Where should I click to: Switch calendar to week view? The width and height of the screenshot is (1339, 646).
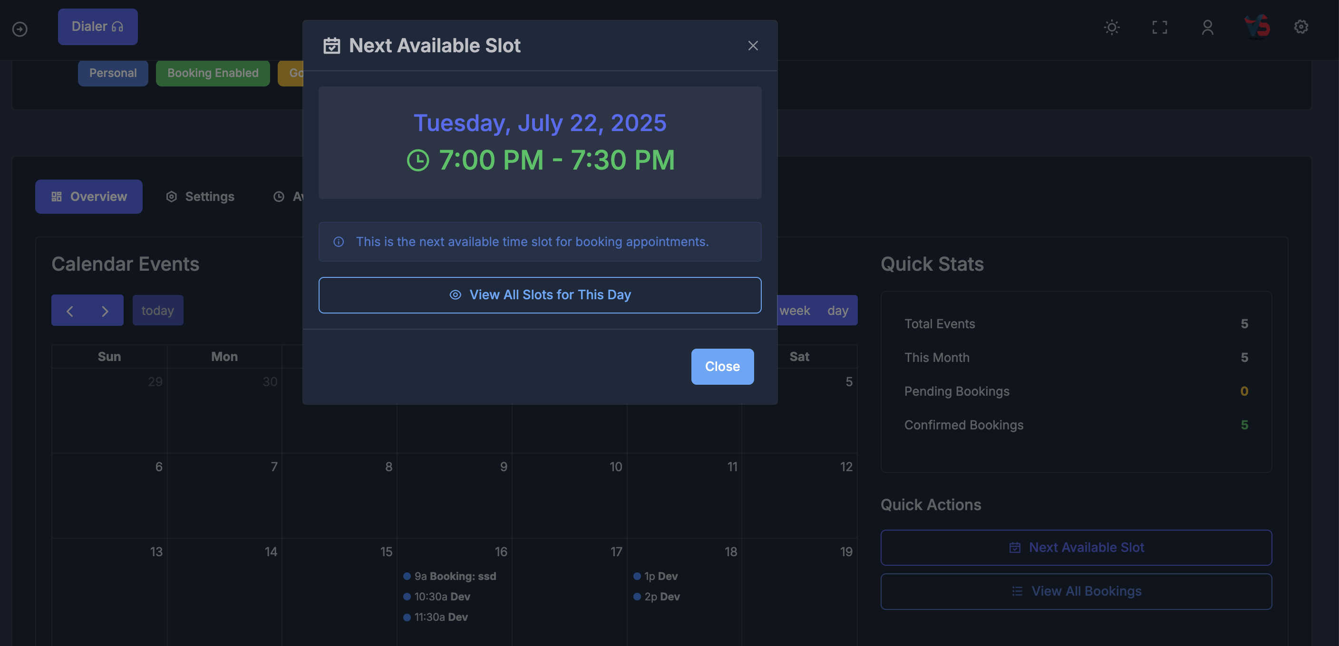(x=794, y=310)
